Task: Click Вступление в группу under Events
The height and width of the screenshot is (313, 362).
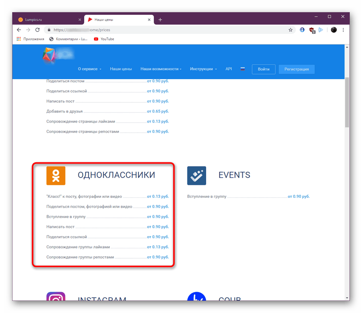Action: (207, 196)
